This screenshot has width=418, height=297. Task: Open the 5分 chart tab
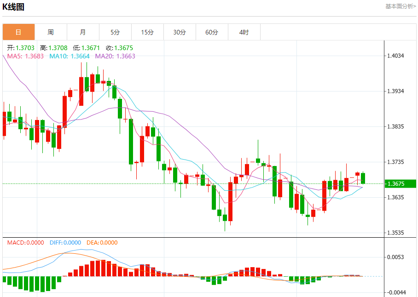click(115, 32)
